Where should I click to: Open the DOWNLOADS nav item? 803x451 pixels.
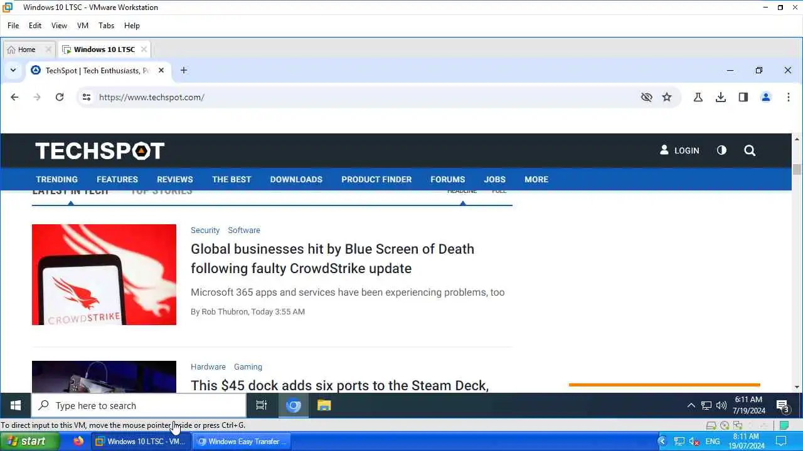[296, 179]
